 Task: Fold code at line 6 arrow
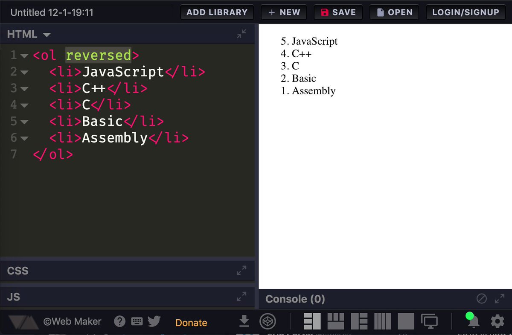click(24, 139)
